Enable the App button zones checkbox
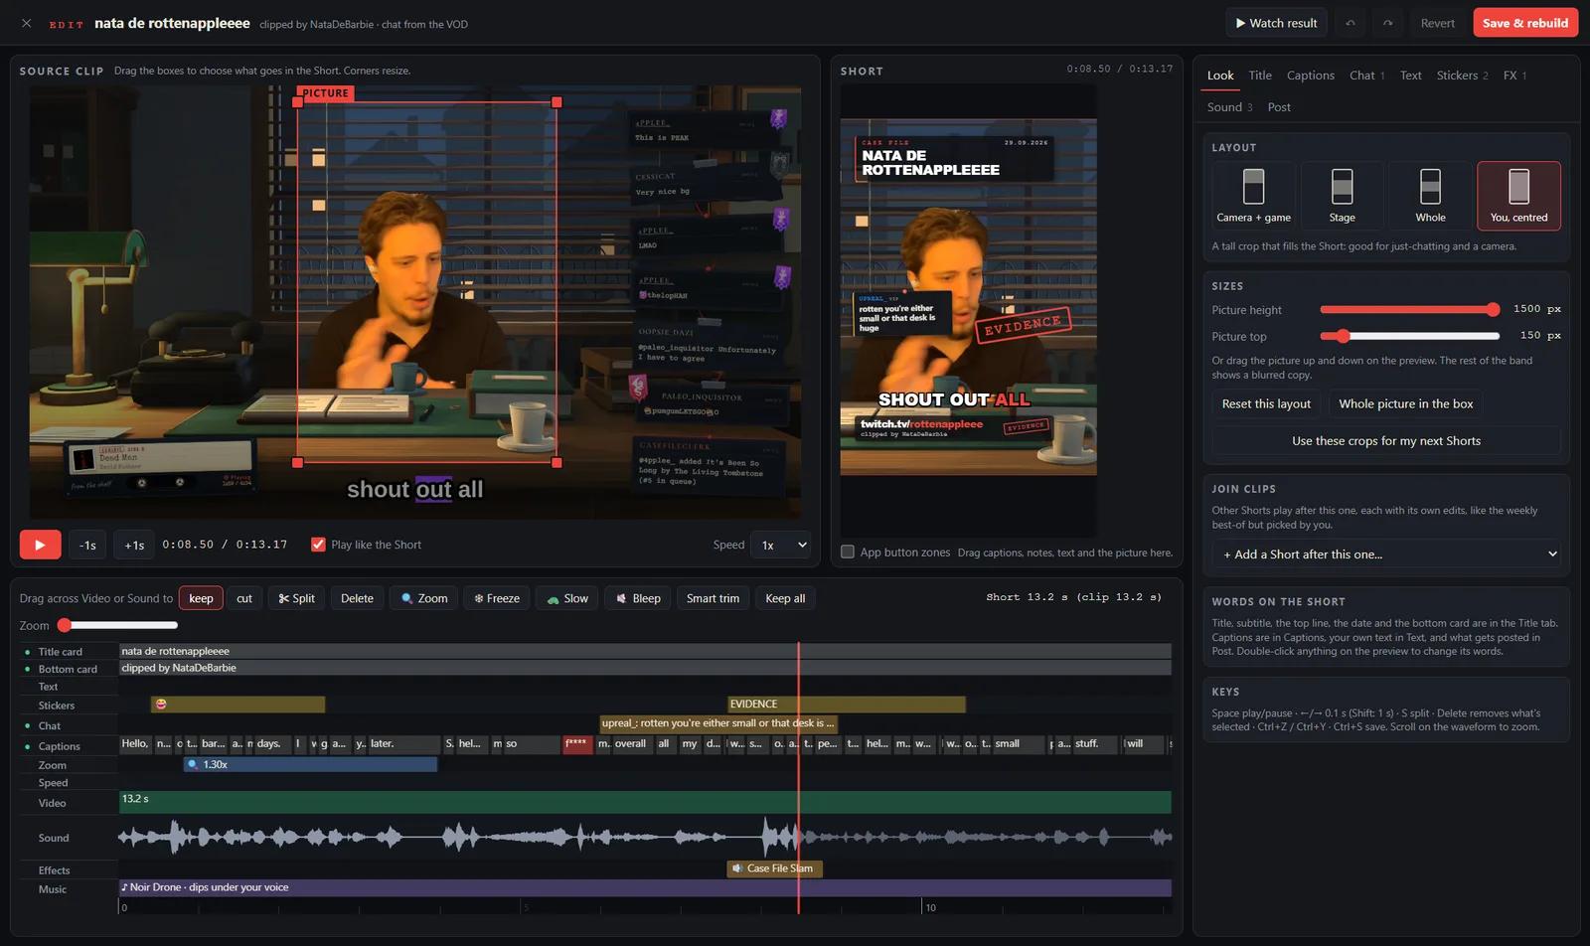This screenshot has width=1590, height=946. pyautogui.click(x=848, y=552)
